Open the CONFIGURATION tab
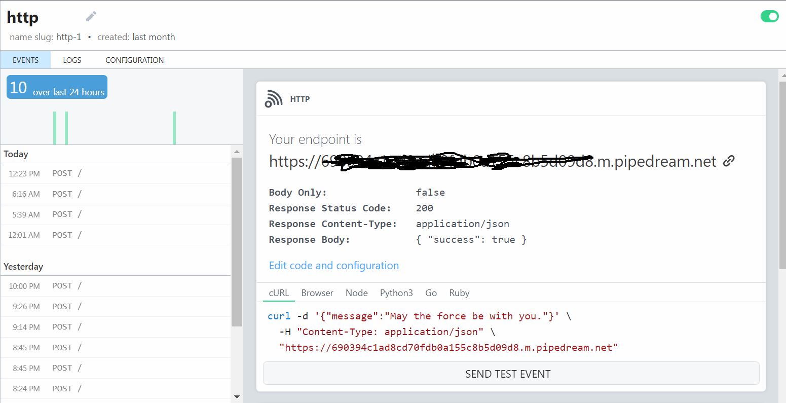The height and width of the screenshot is (403, 786). pos(134,60)
